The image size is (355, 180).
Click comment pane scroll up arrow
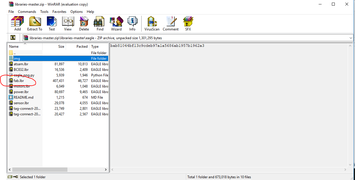(349, 45)
